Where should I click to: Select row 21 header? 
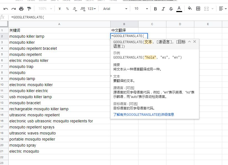pos(4,151)
